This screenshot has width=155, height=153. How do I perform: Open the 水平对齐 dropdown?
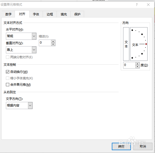pos(21,36)
